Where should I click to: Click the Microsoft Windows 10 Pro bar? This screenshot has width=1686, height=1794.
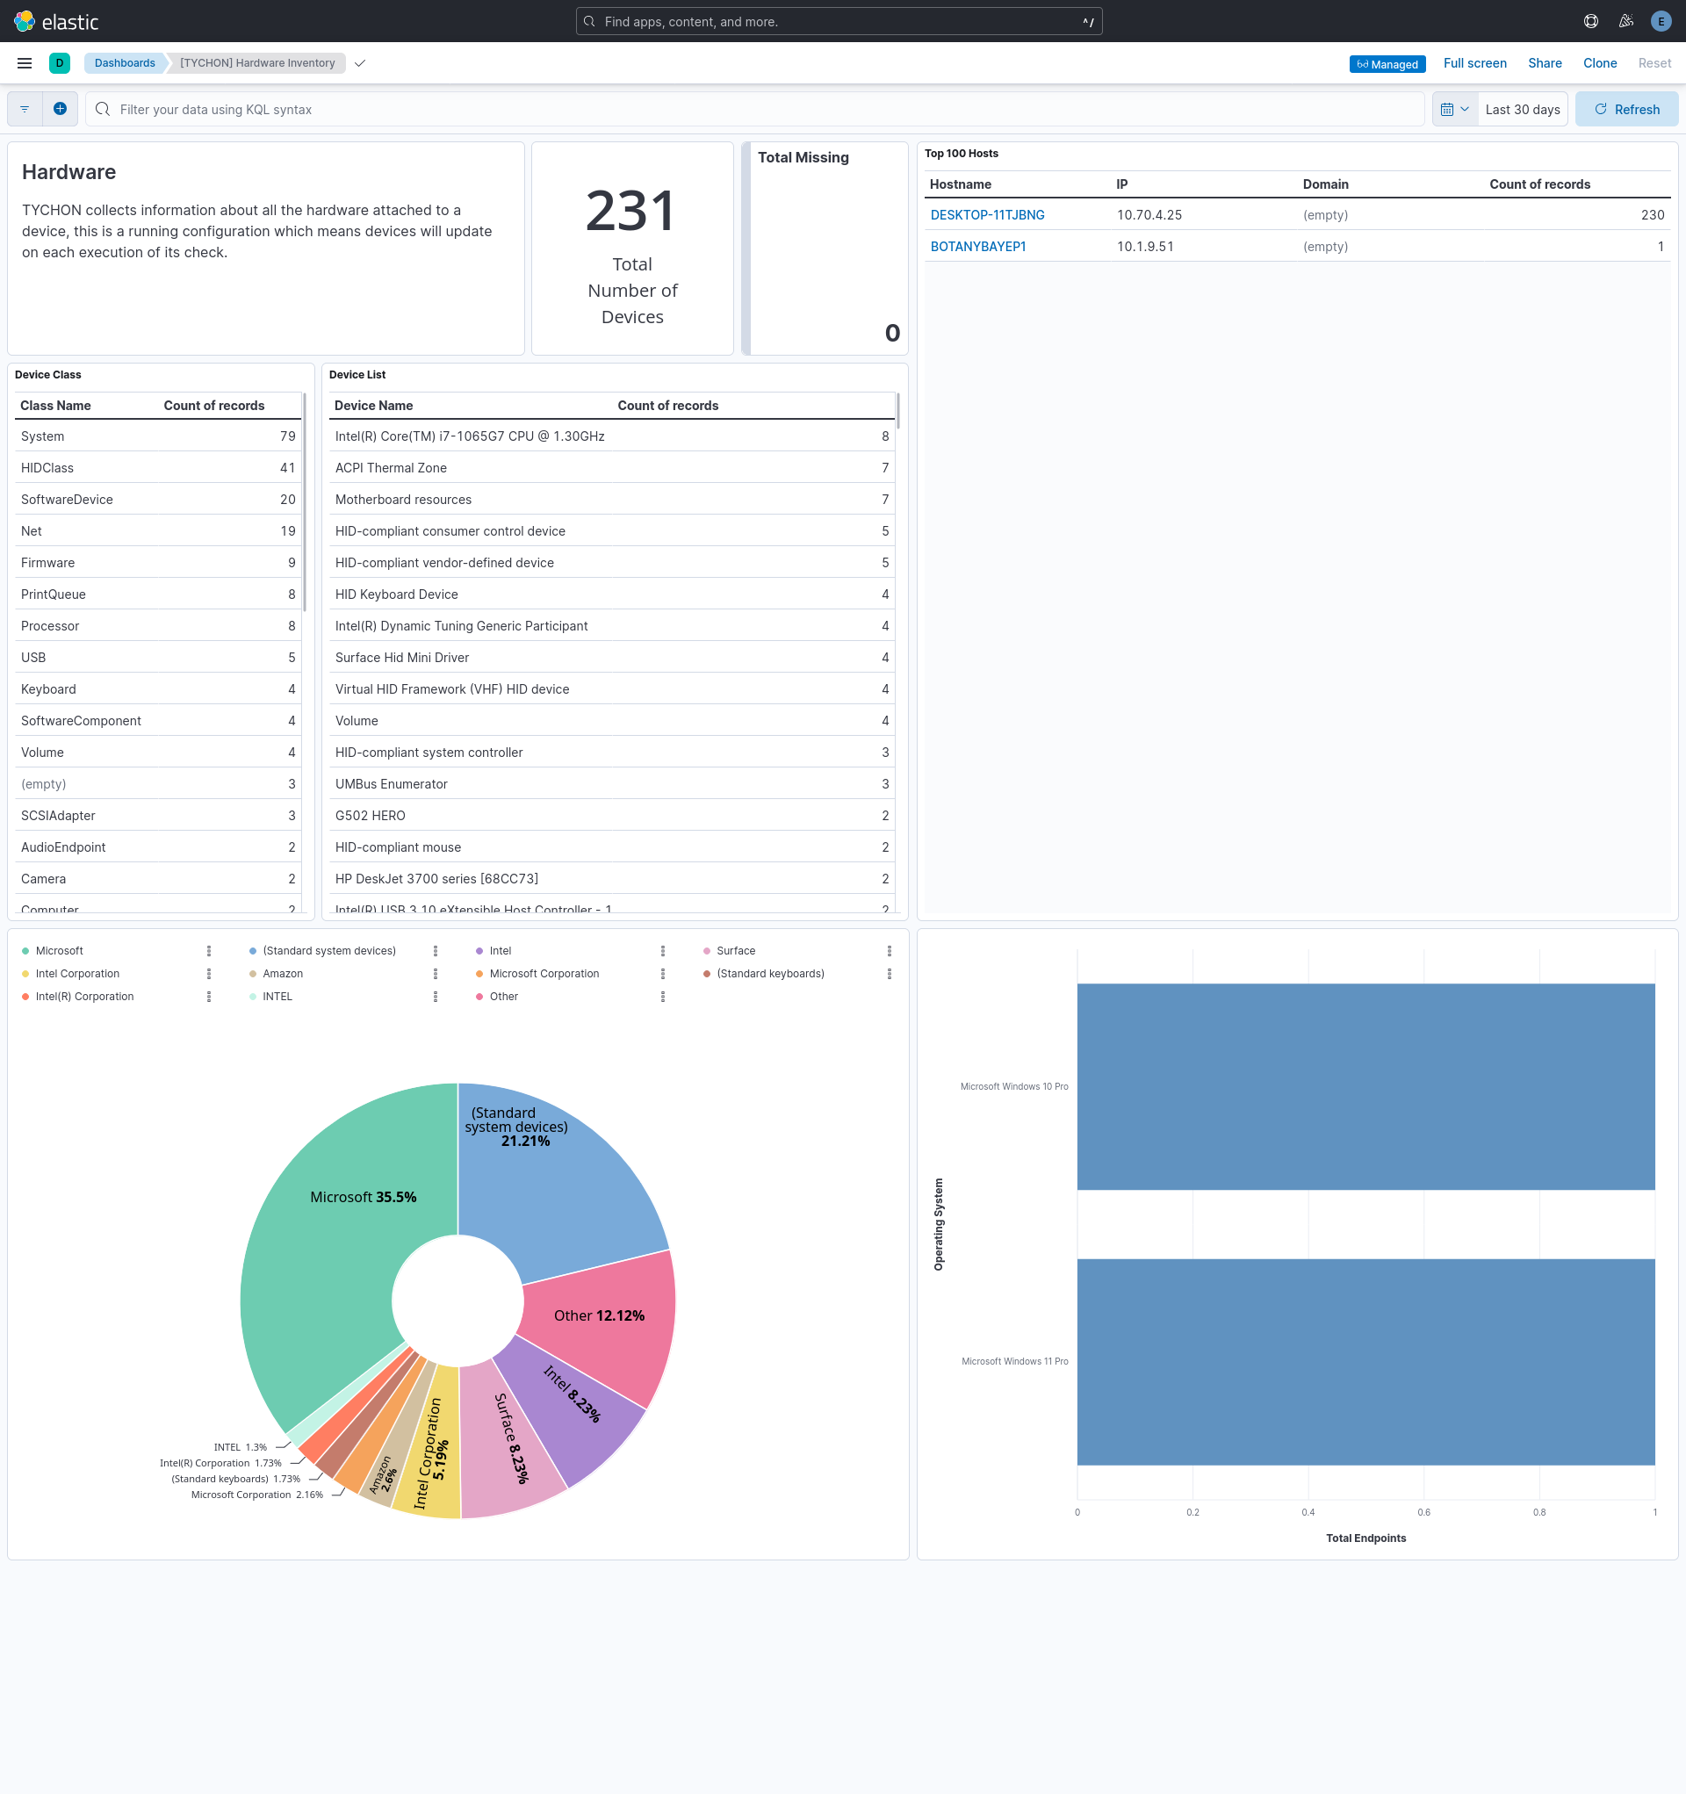point(1365,1086)
